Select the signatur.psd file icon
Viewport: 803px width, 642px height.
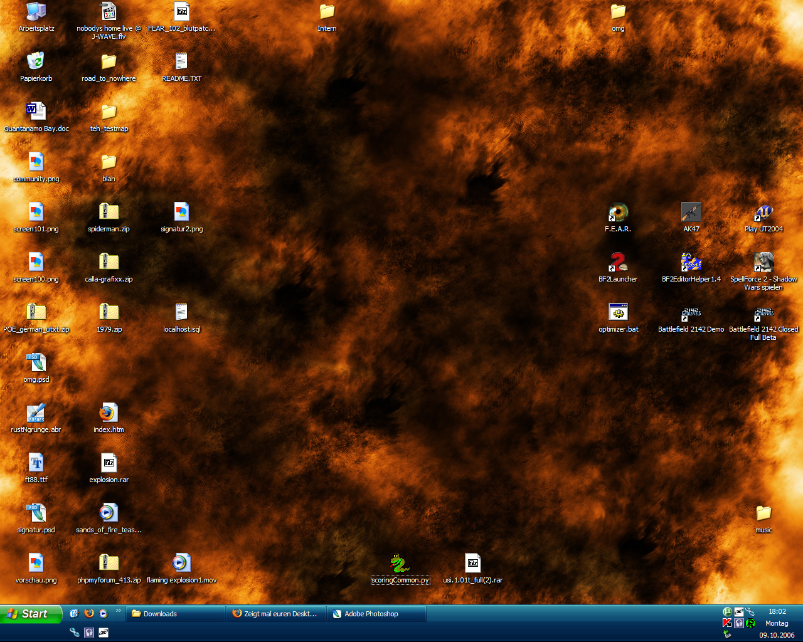[36, 518]
